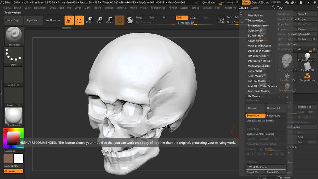Click Save As in Tool panel
This screenshot has height=179, width=318.
click(x=307, y=14)
